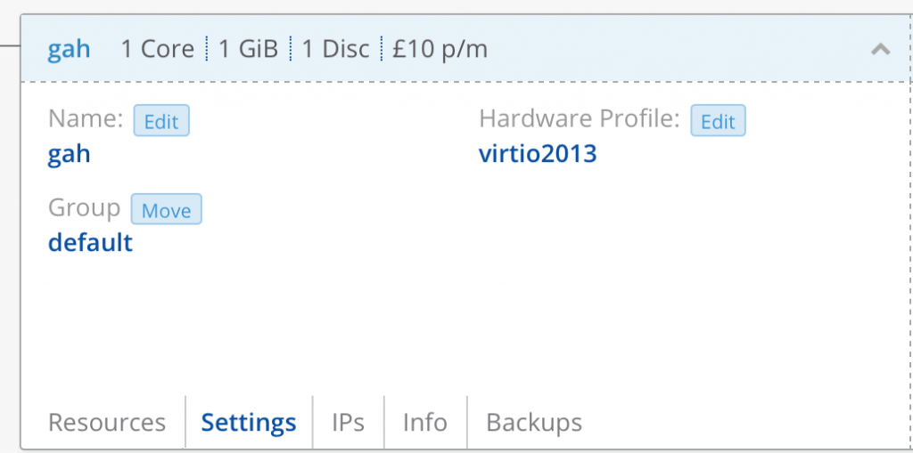Select the gah value under Name
The width and height of the screenshot is (913, 453).
(x=69, y=155)
